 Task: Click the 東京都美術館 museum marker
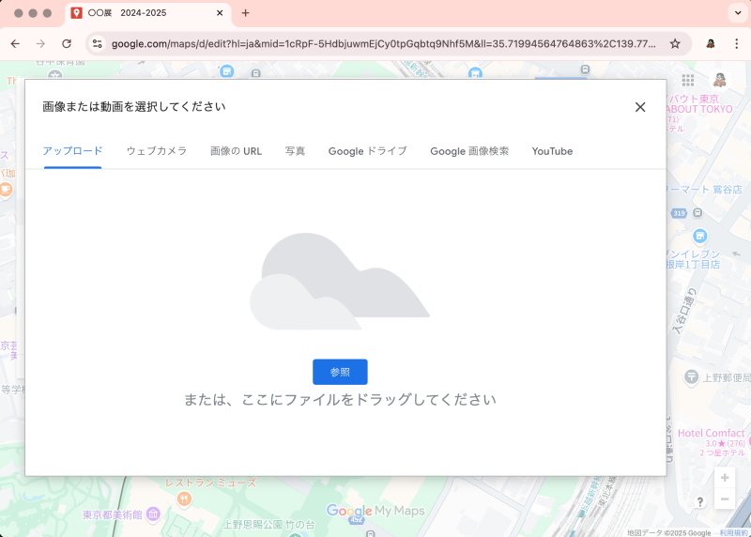tap(153, 514)
